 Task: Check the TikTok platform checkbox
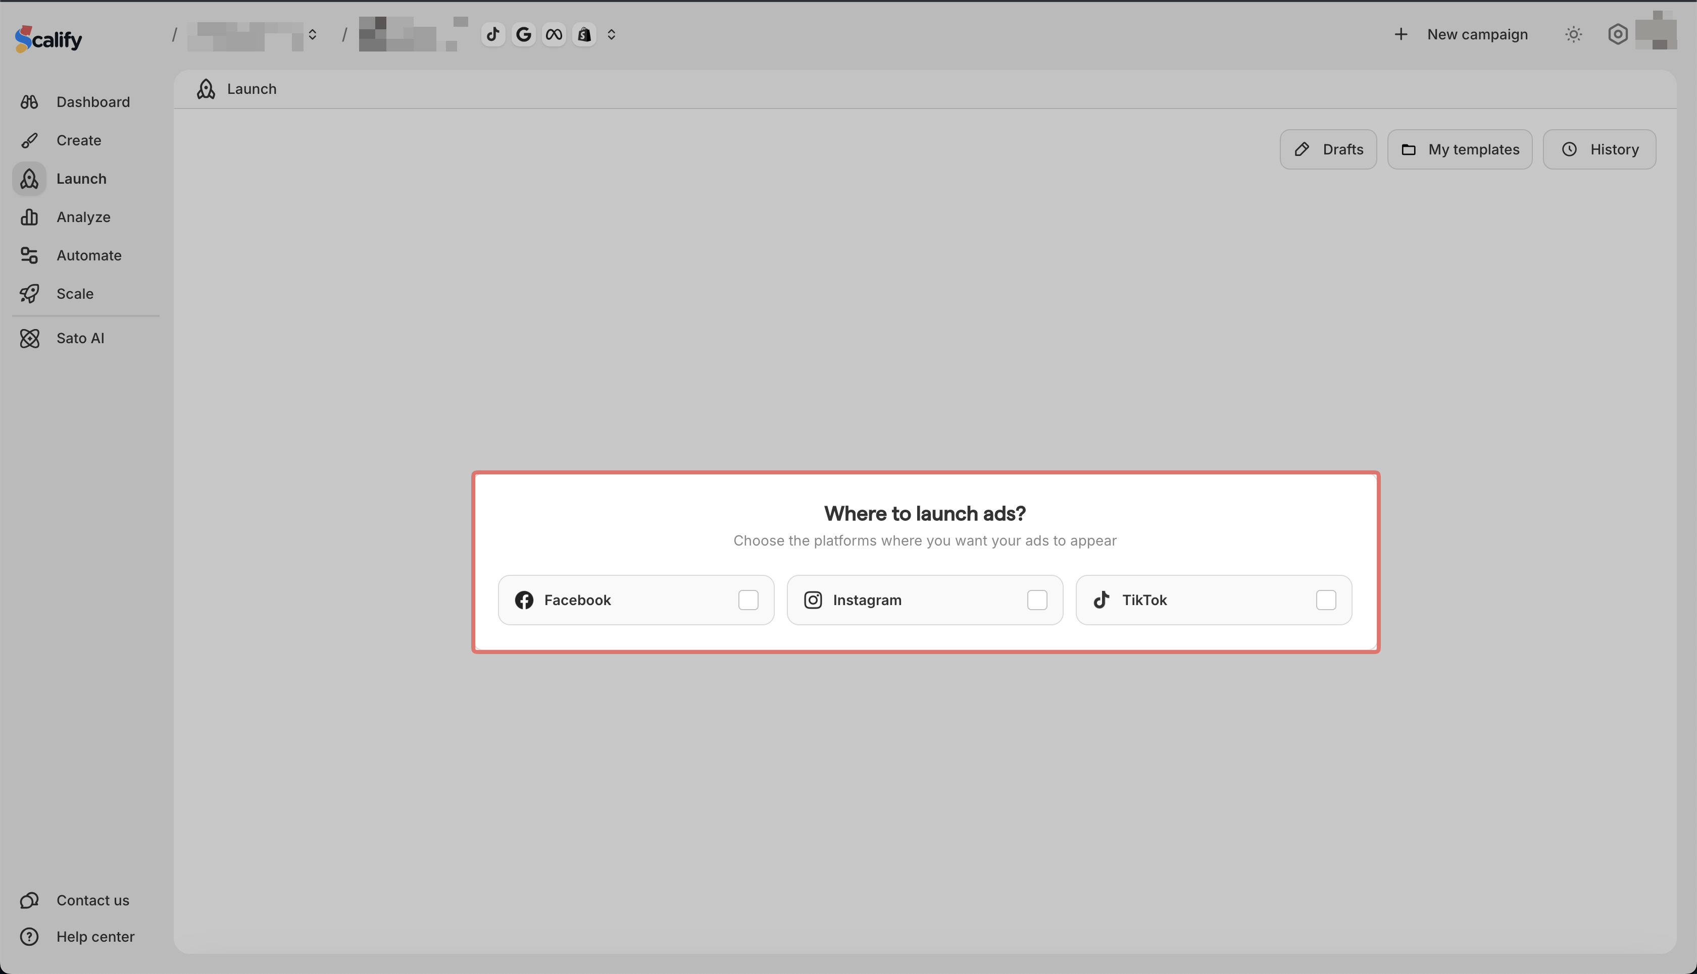pos(1325,600)
